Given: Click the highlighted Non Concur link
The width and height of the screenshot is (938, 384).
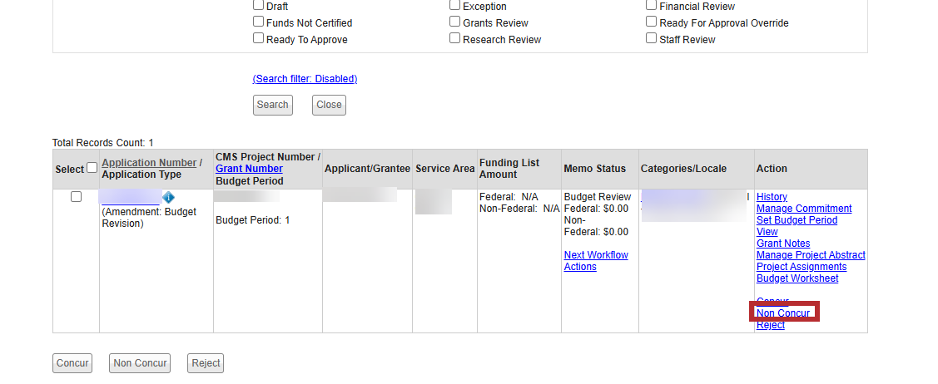Looking at the screenshot, I should coord(783,313).
